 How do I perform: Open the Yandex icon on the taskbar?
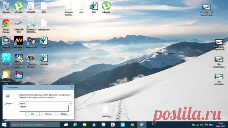pos(113,125)
